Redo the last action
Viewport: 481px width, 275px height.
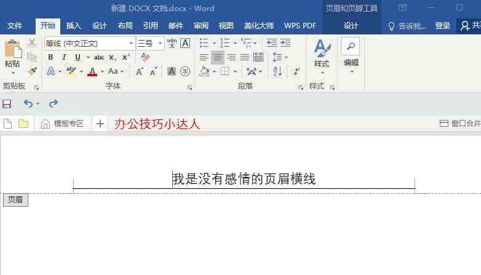point(54,104)
